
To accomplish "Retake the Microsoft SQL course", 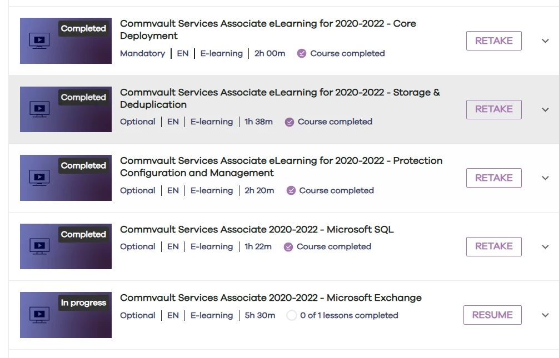I will [493, 246].
